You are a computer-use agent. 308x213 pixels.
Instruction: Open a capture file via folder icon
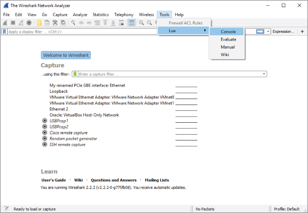pyautogui.click(x=39, y=23)
